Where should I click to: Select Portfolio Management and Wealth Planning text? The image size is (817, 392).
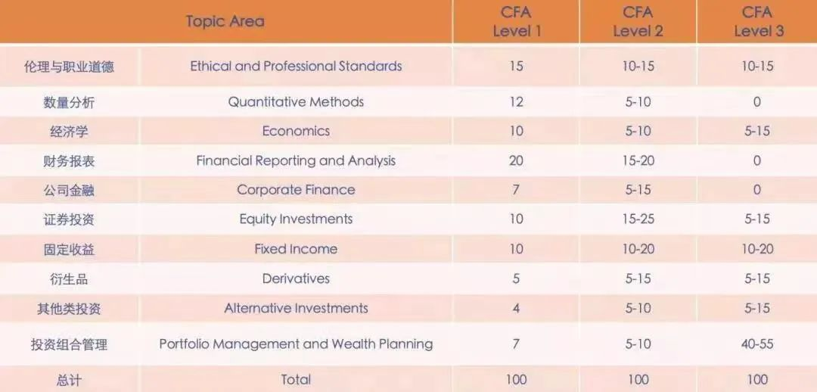[296, 344]
